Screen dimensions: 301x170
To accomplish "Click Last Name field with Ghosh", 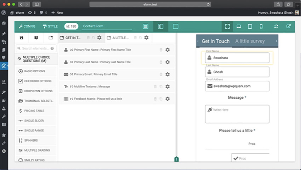I will coord(237,72).
